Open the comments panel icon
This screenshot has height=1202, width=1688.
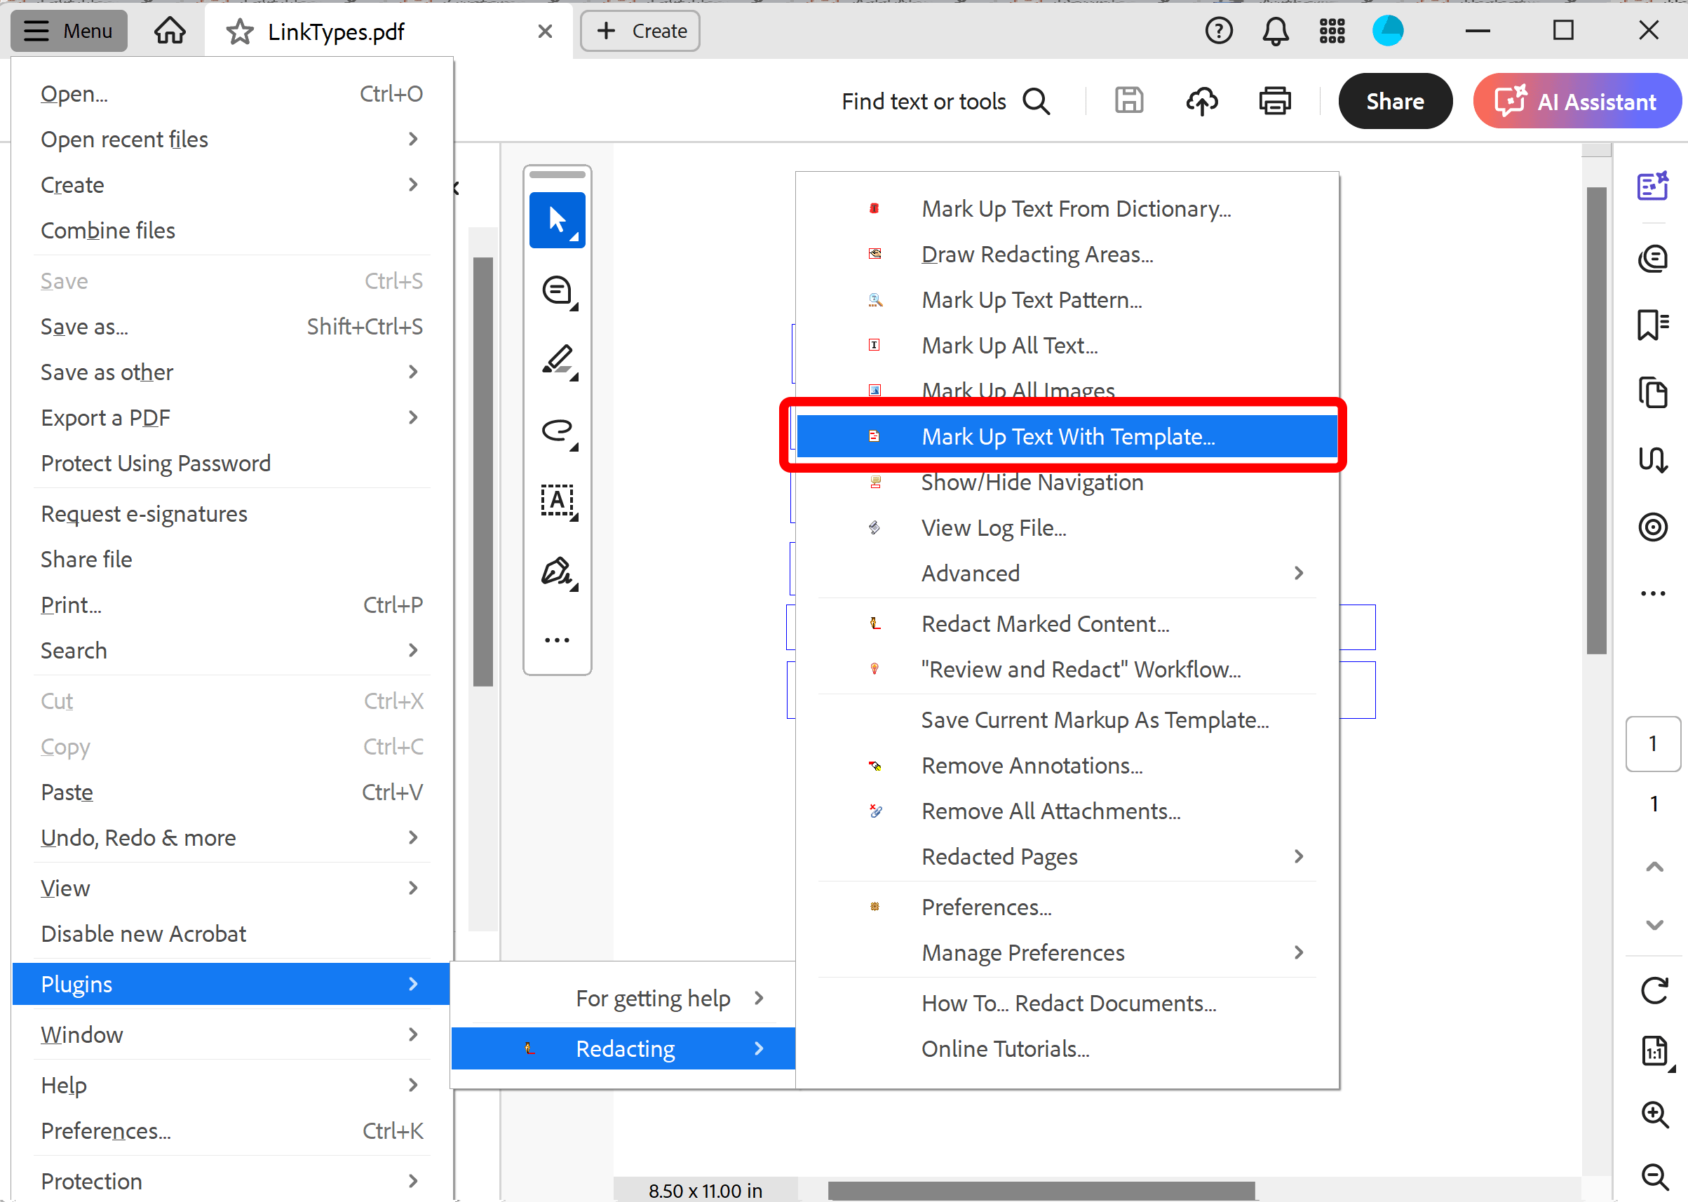point(1652,259)
